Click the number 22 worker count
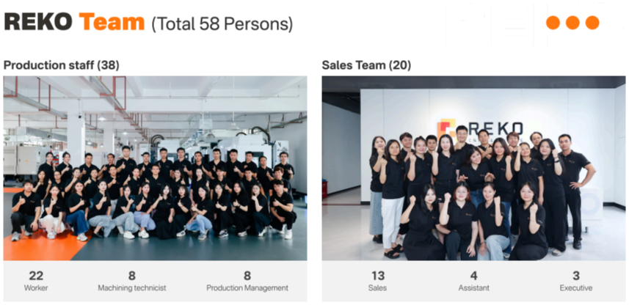 point(36,276)
